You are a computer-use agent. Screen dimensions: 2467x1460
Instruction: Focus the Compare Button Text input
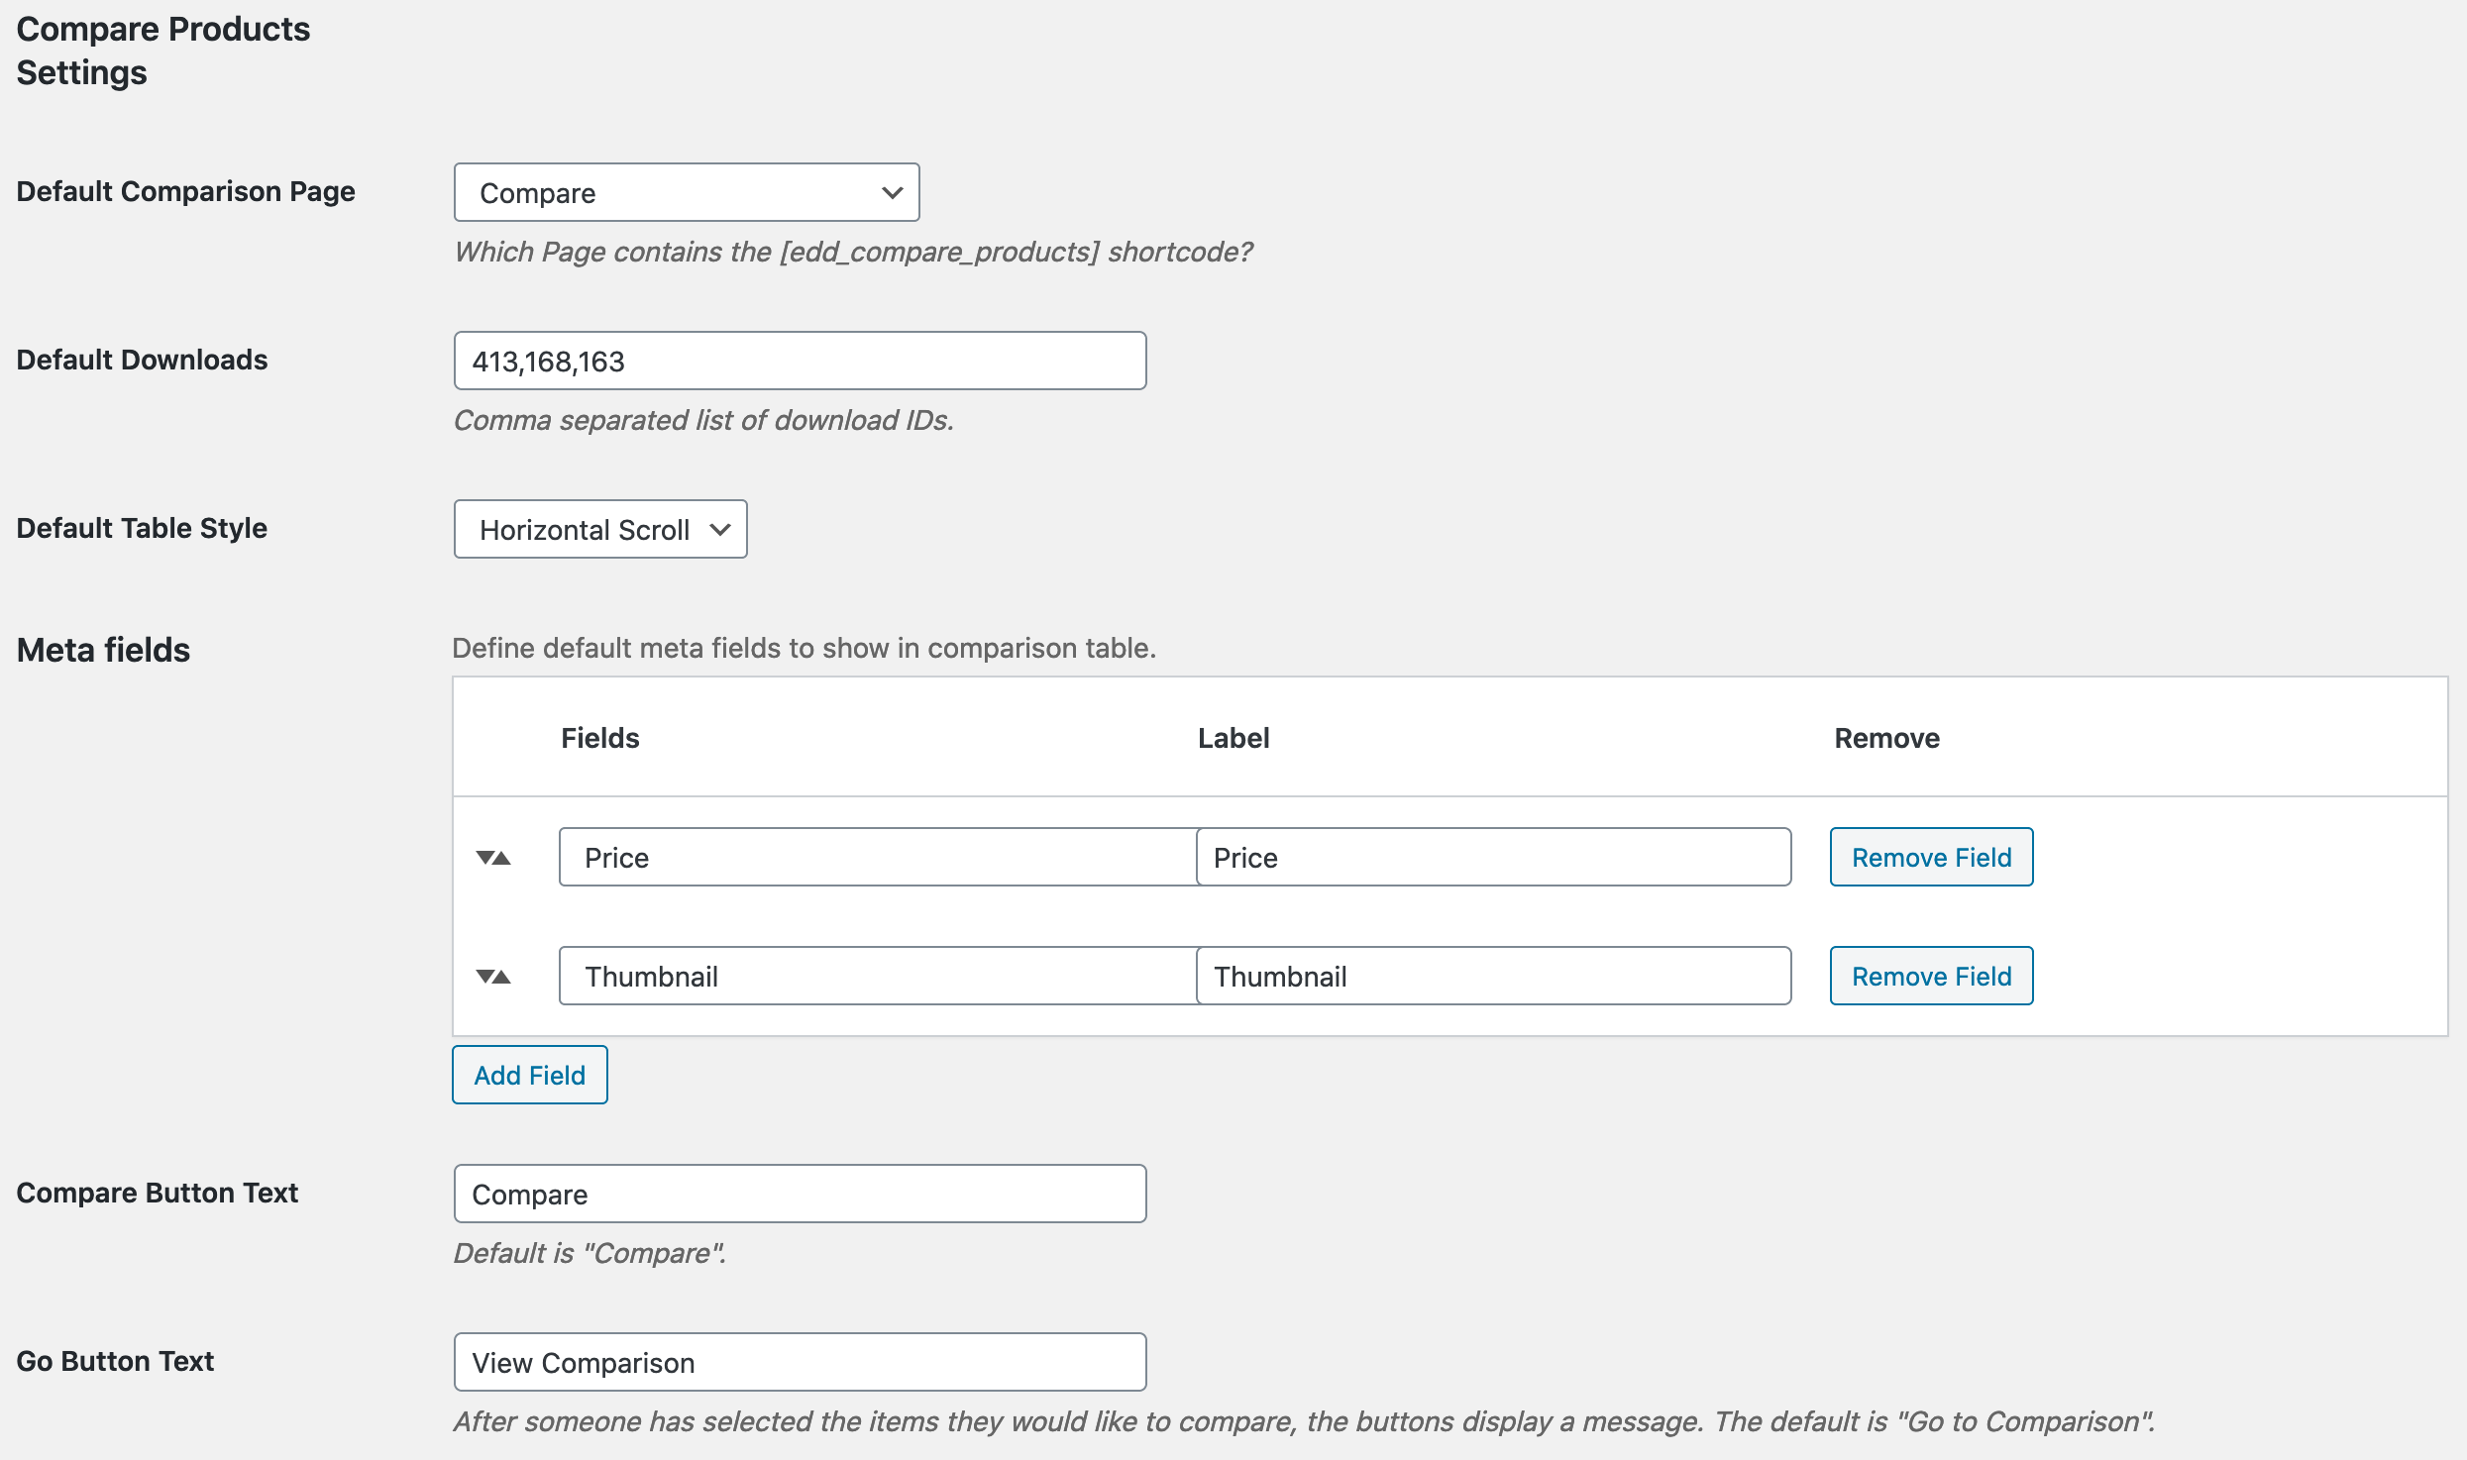(x=800, y=1195)
